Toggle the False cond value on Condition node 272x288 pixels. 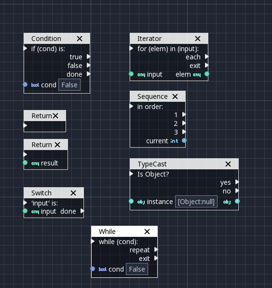pos(69,85)
